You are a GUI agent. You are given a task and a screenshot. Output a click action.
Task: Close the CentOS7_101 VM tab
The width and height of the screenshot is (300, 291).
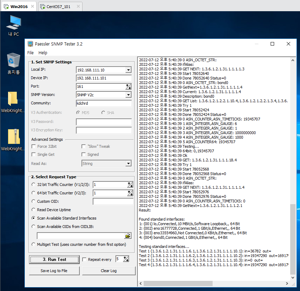tap(78, 6)
